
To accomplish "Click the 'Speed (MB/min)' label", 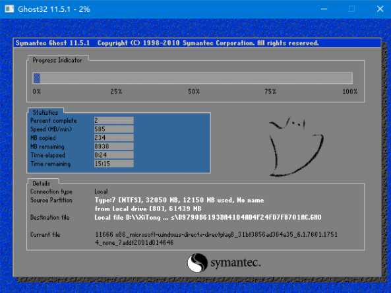I will click(x=51, y=129).
